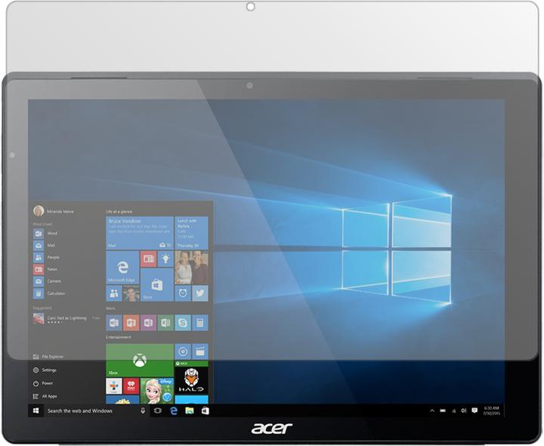Open File Explorer from the taskbar
Image resolution: width=544 pixels, height=446 pixels.
(190, 410)
